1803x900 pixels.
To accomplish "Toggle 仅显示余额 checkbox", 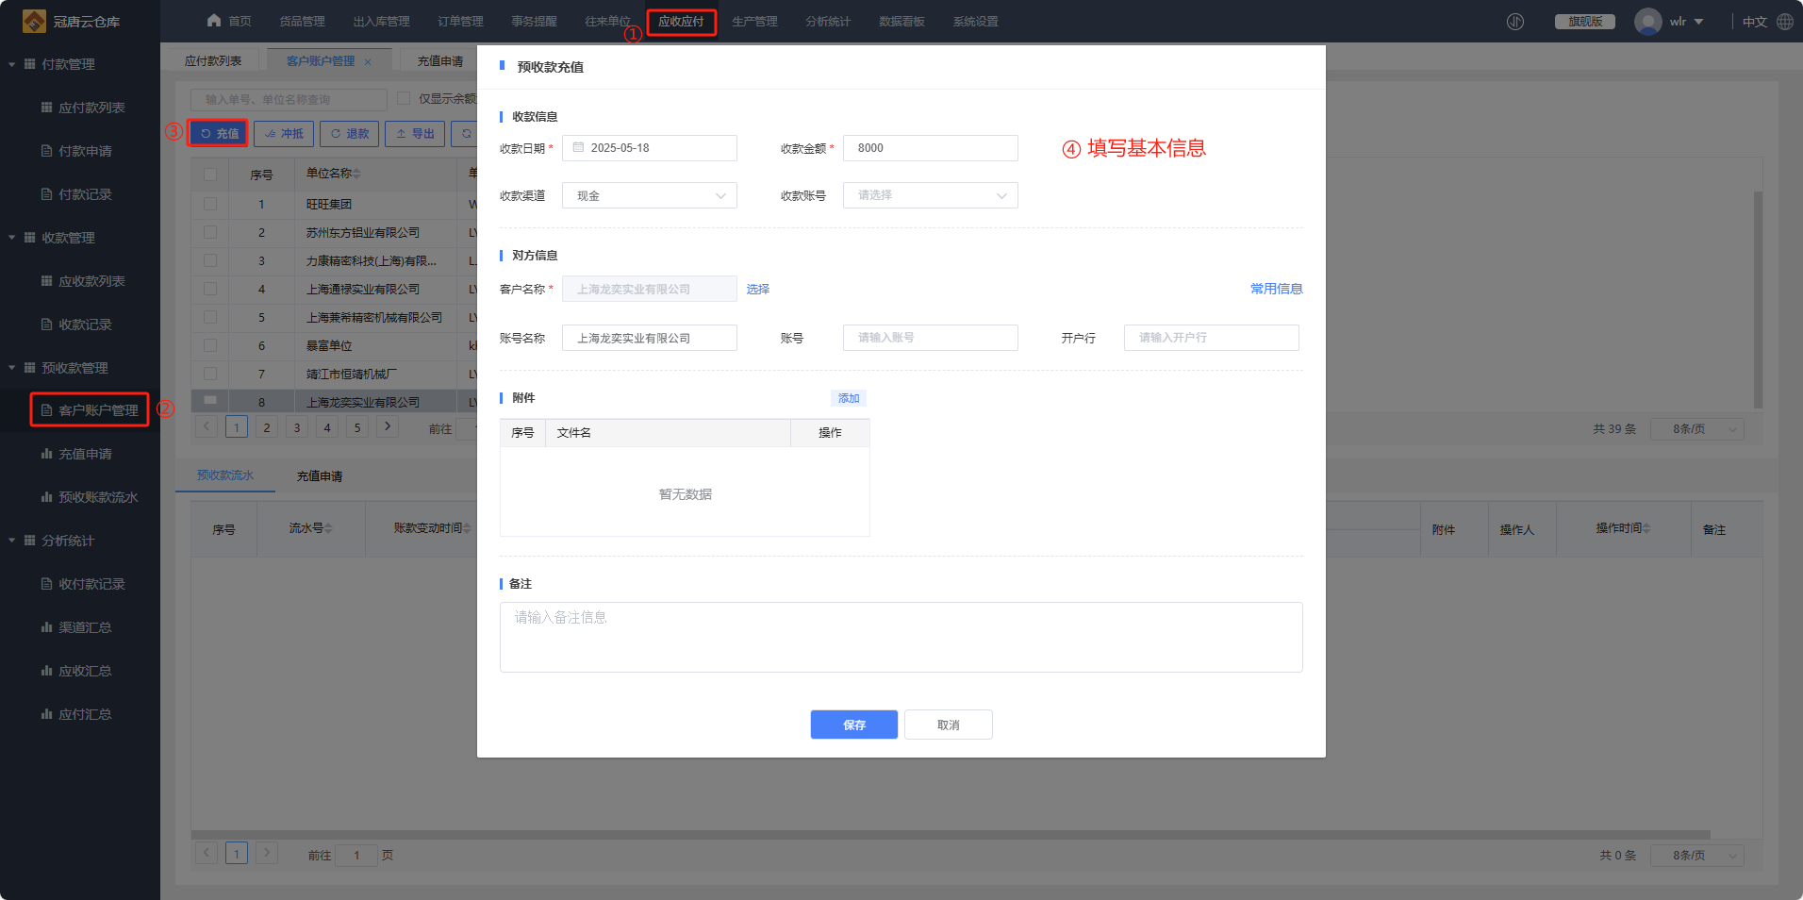I will tap(404, 98).
